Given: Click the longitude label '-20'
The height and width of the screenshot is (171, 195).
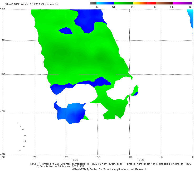Looking at the screenshot, I should 66,157.
